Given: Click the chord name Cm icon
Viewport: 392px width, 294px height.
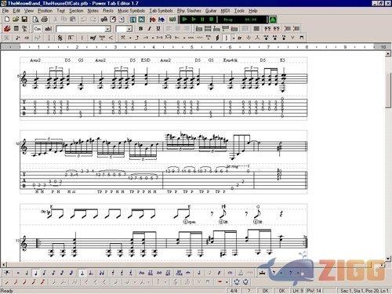Looking at the screenshot, I should pyautogui.click(x=38, y=29).
